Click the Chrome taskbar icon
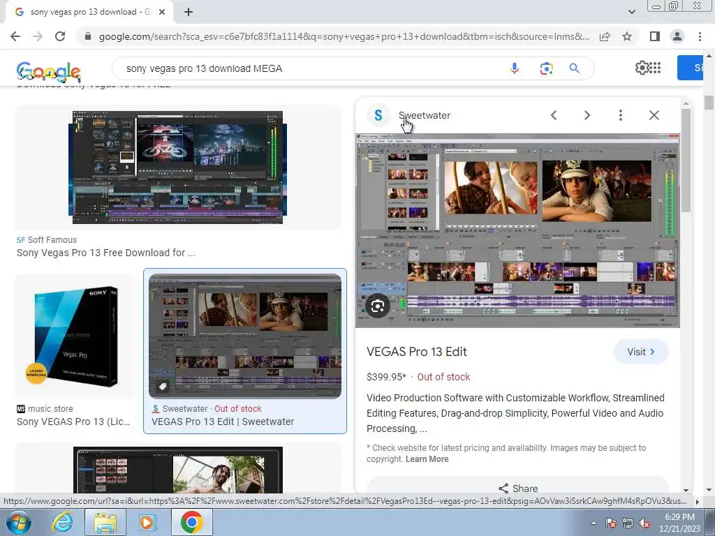Viewport: 715px width, 536px height. tap(191, 522)
